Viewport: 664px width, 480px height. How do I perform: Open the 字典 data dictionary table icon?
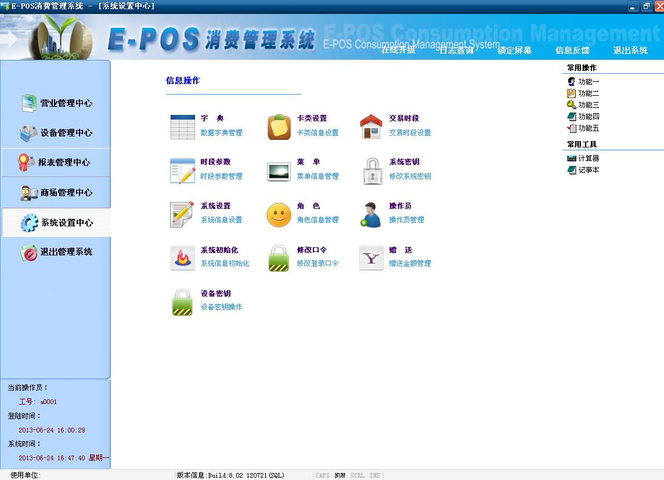tap(183, 127)
